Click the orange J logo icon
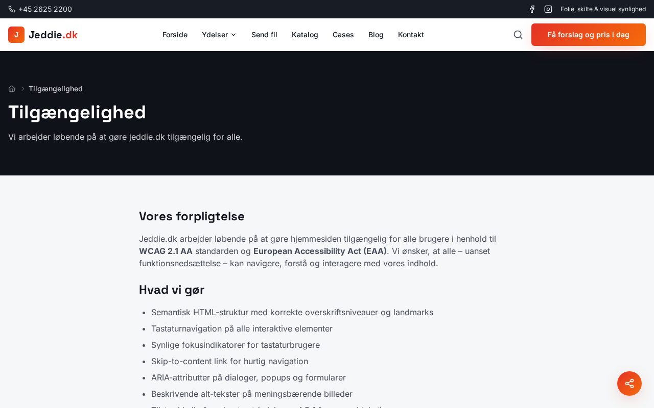The width and height of the screenshot is (654, 408). [x=16, y=35]
